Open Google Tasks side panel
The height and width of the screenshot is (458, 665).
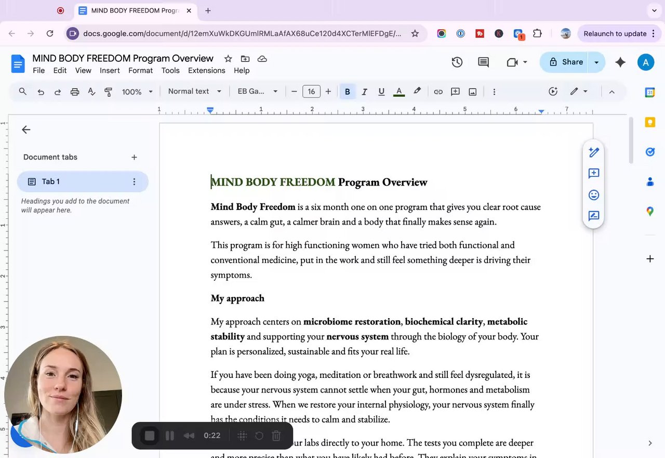pyautogui.click(x=650, y=152)
